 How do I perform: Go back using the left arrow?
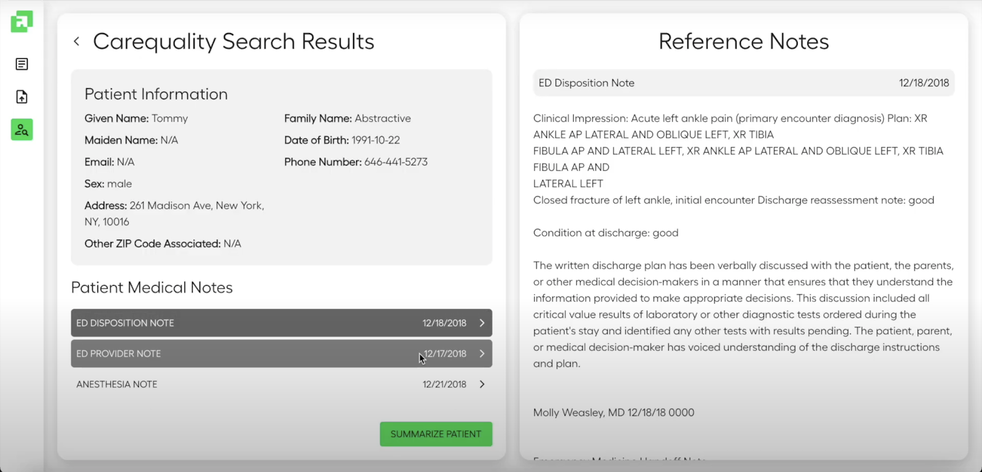(77, 41)
